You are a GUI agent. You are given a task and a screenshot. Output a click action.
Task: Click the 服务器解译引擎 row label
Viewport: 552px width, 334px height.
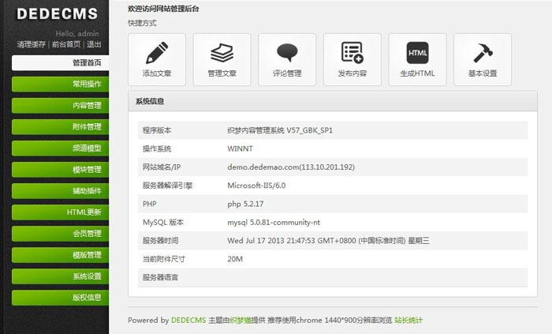tap(167, 186)
